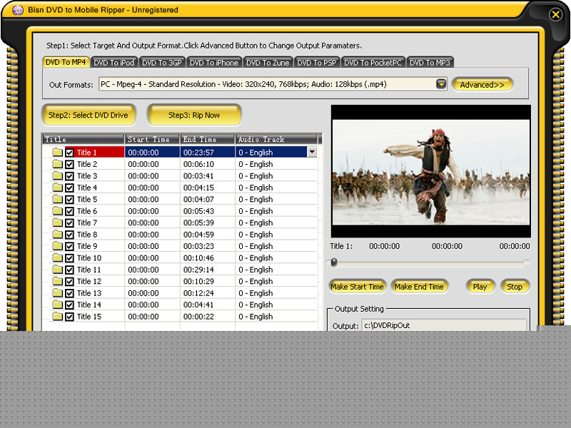The image size is (571, 428).
Task: Click the folder icon for Title 8
Action: pyautogui.click(x=58, y=235)
